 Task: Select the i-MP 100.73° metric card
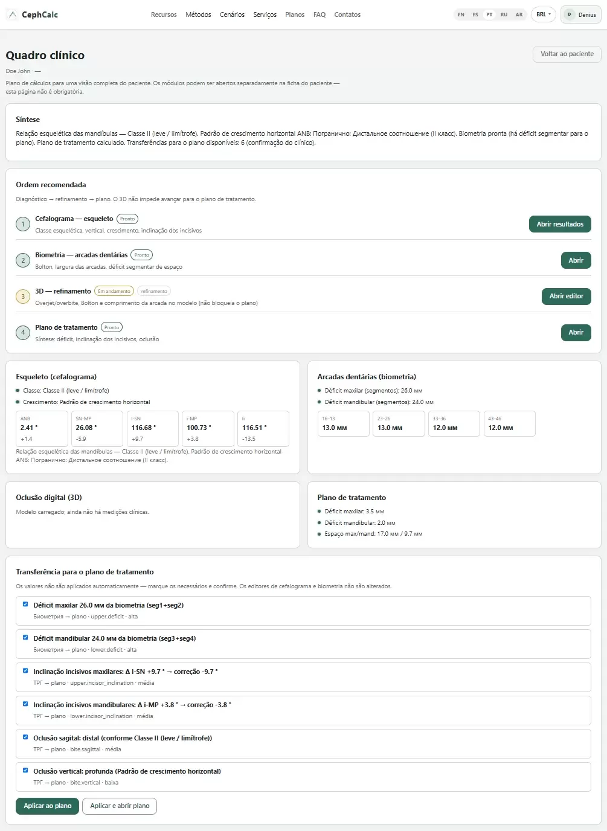coord(208,428)
